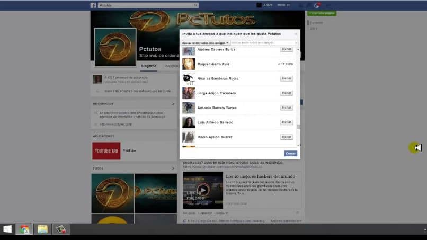Switch to the Información tab
427x240 pixels.
[171, 66]
